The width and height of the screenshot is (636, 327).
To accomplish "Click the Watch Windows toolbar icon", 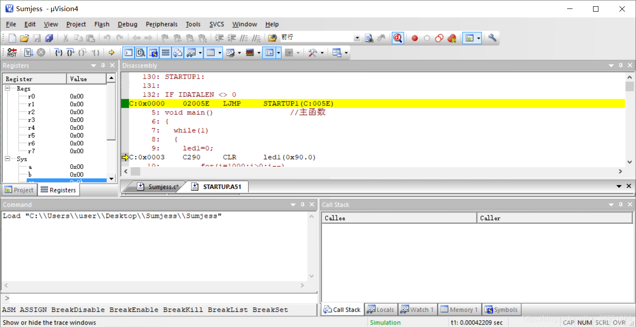I will pyautogui.click(x=191, y=53).
